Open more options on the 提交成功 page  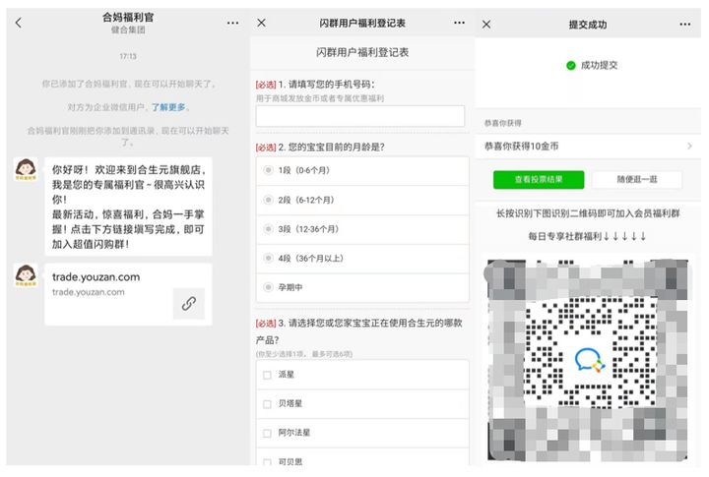pos(684,25)
